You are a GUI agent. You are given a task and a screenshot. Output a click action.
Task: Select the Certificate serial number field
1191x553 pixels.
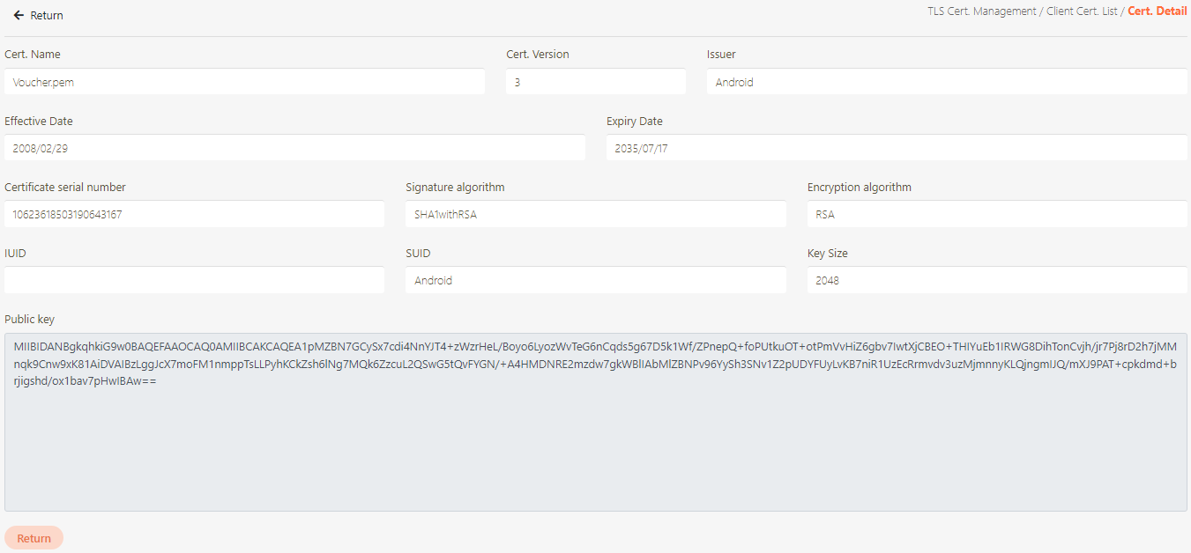click(x=194, y=214)
